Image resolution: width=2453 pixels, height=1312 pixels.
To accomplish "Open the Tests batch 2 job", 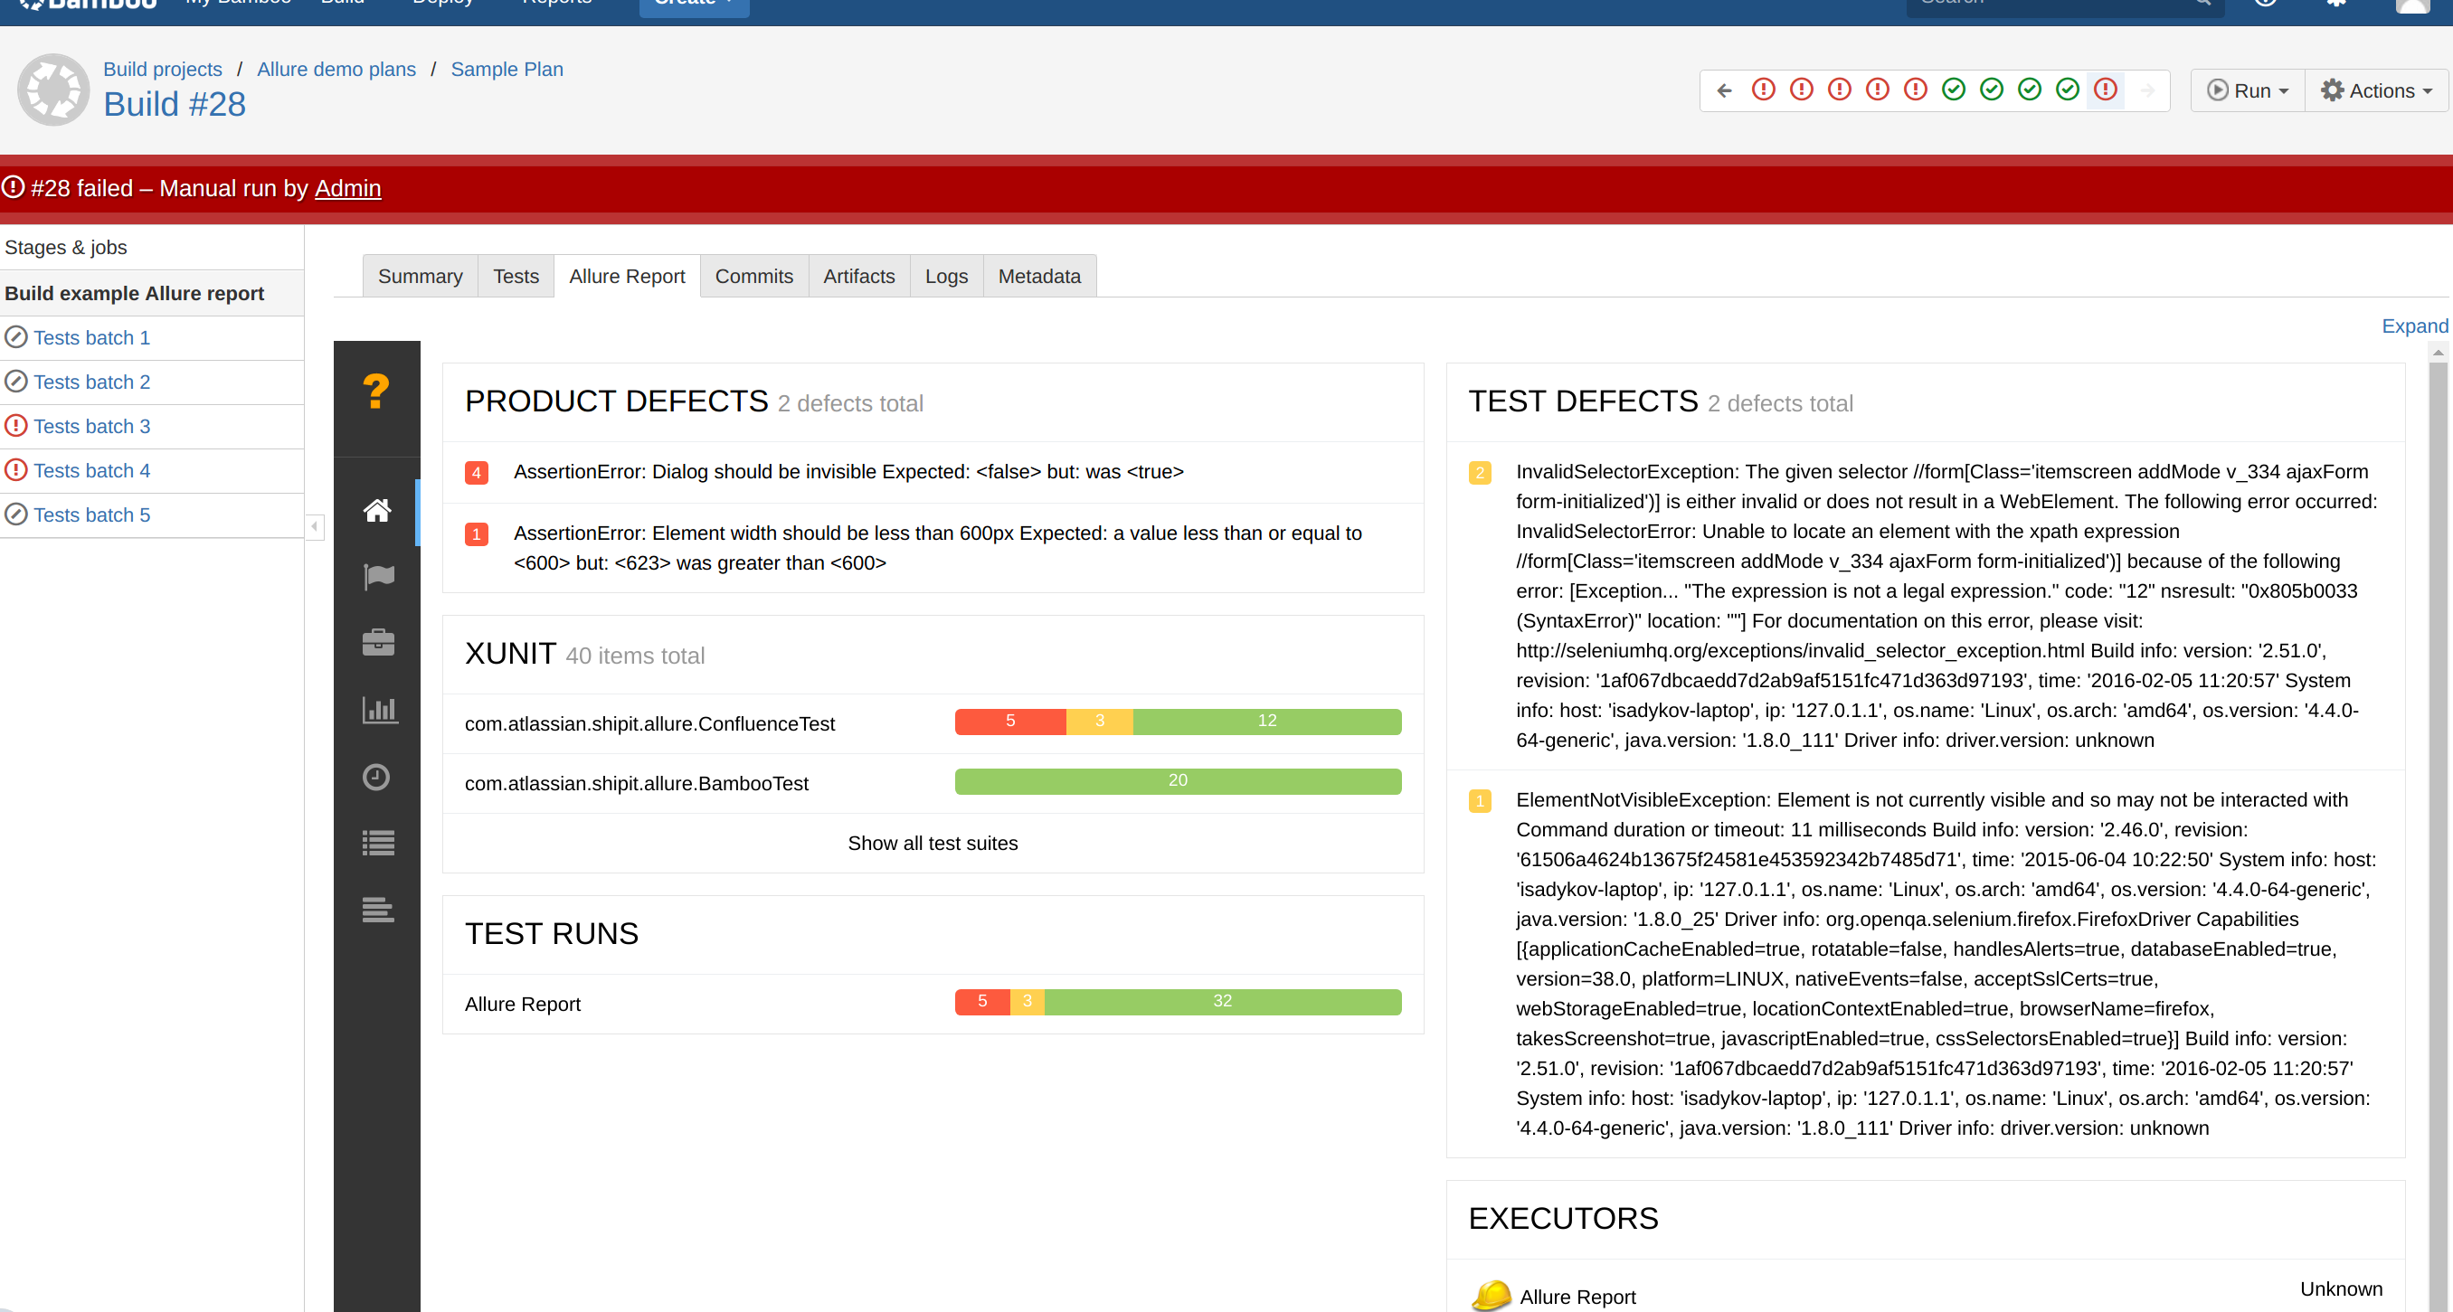I will click(x=92, y=382).
